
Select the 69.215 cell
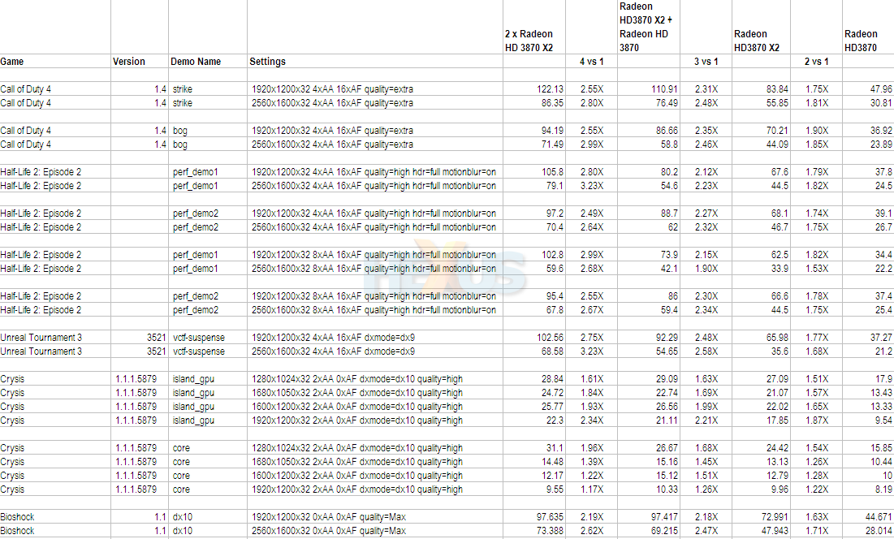[648, 531]
